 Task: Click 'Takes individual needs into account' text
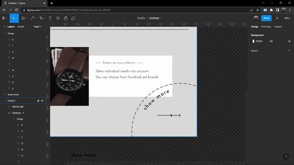[122, 71]
